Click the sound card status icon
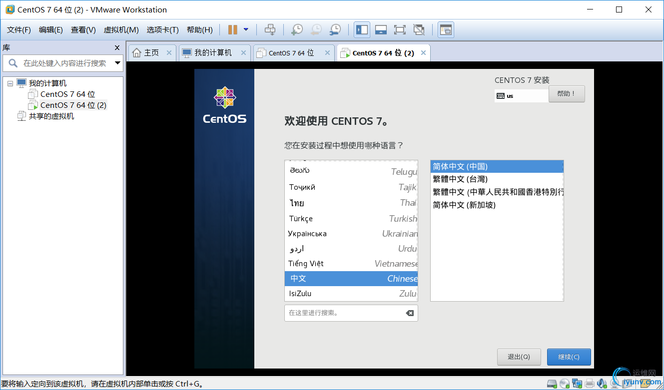 tap(602, 384)
